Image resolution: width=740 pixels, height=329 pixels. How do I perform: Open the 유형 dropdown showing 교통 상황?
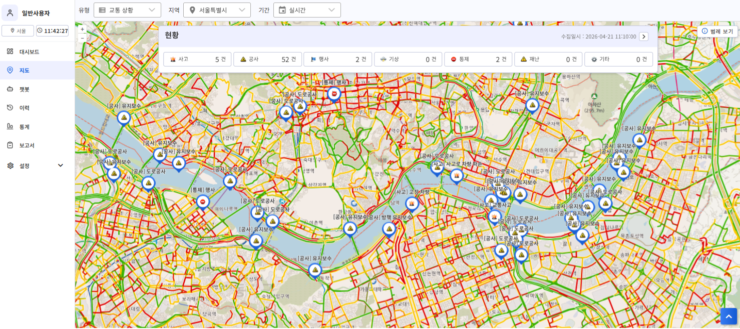(x=127, y=10)
